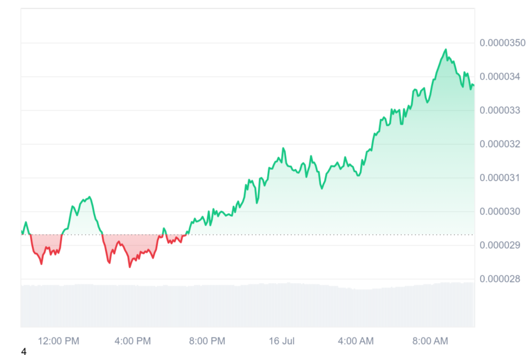This screenshot has height=355, width=532.
Task: Click the 0.000032 price axis label
Action: pyautogui.click(x=500, y=144)
